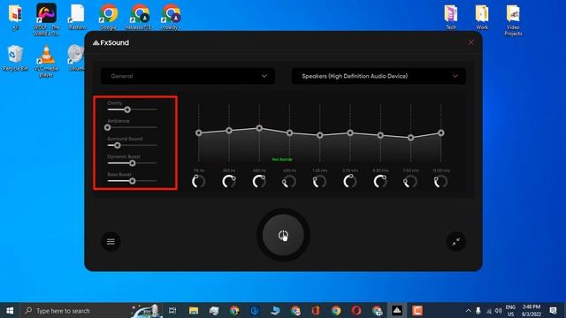Click the 480 Hz frequency knob
The height and width of the screenshot is (318, 566).
(x=259, y=181)
